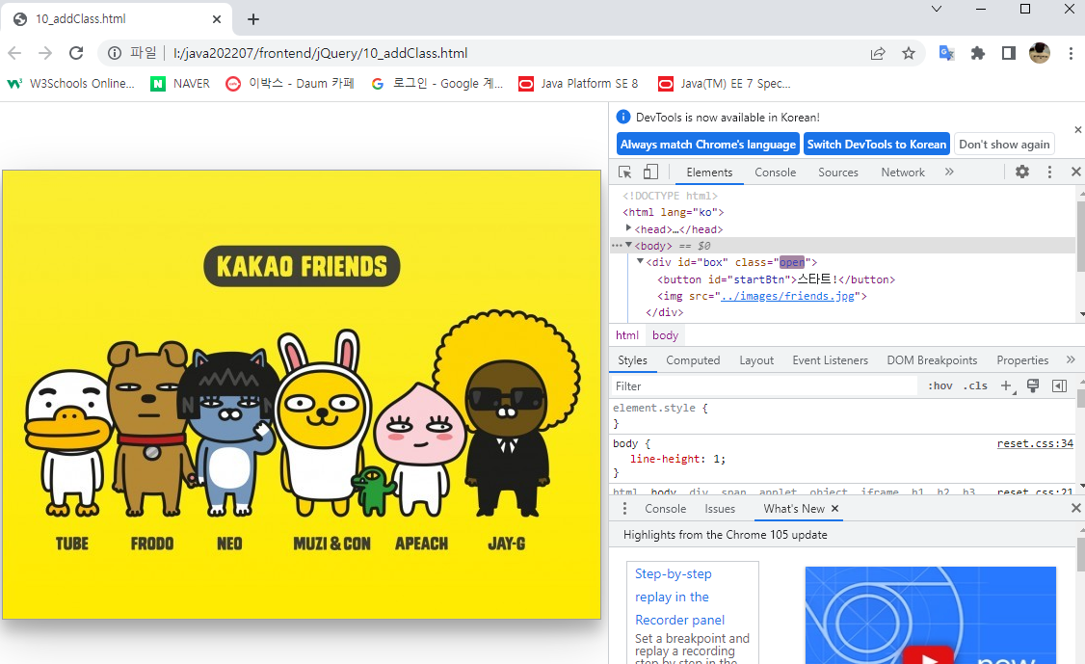Open the drawer three-dot menu

(x=624, y=508)
